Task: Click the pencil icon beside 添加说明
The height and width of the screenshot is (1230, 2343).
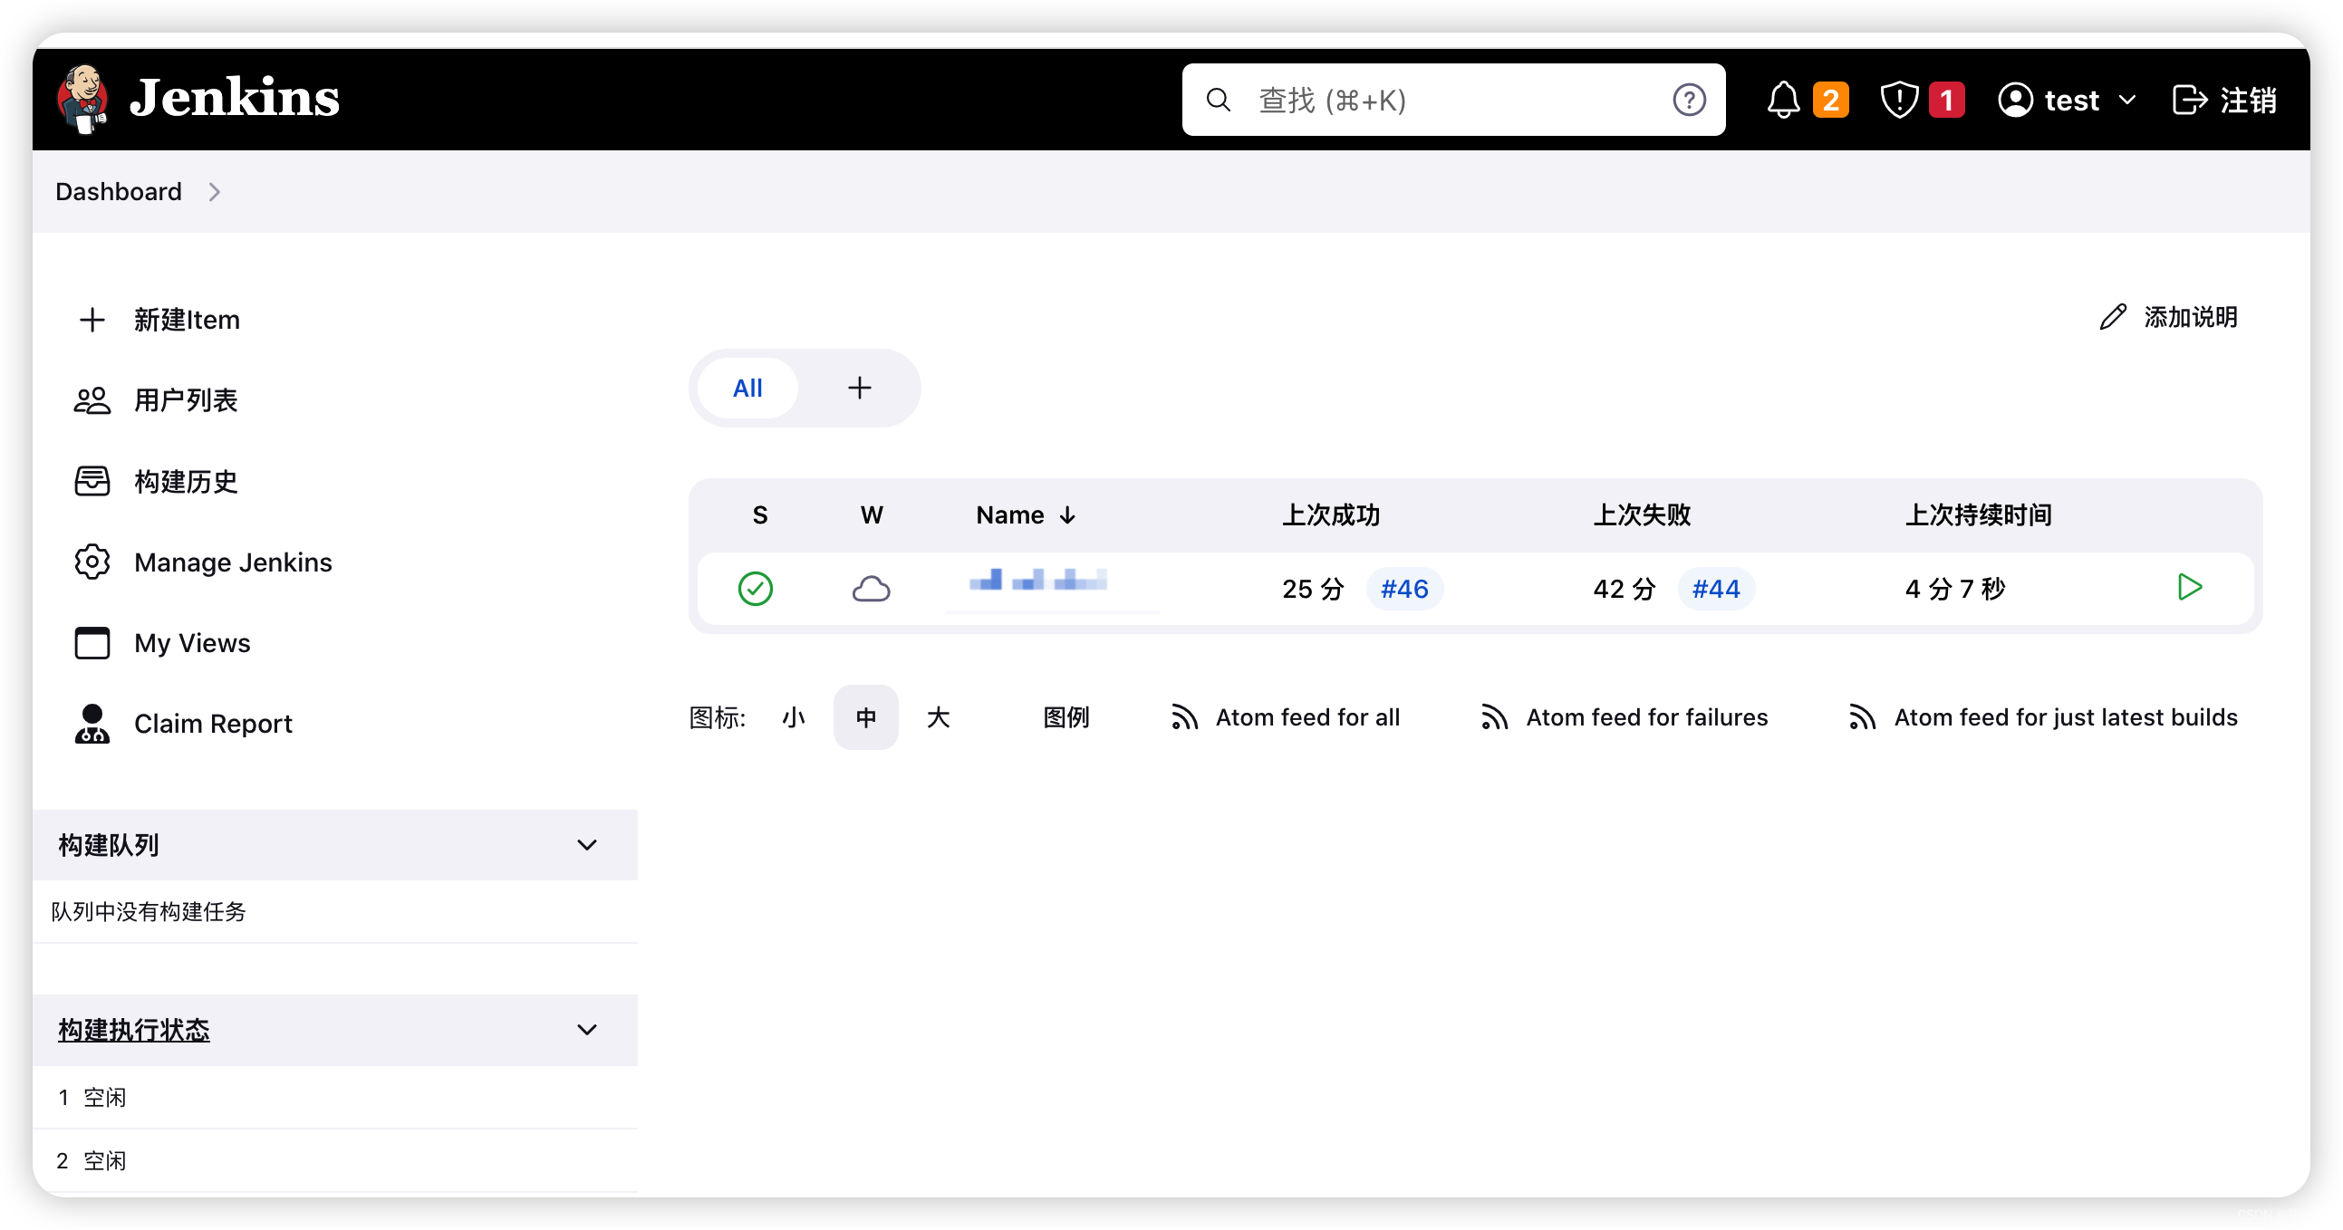Action: pos(2113,317)
